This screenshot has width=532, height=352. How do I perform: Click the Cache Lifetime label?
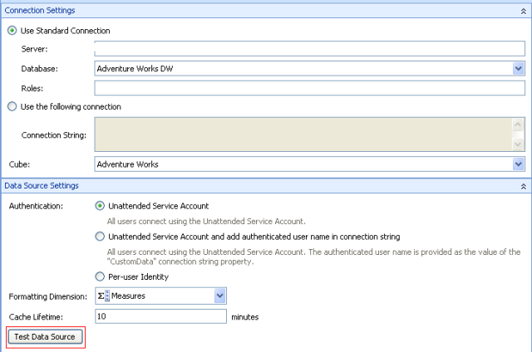coord(36,317)
